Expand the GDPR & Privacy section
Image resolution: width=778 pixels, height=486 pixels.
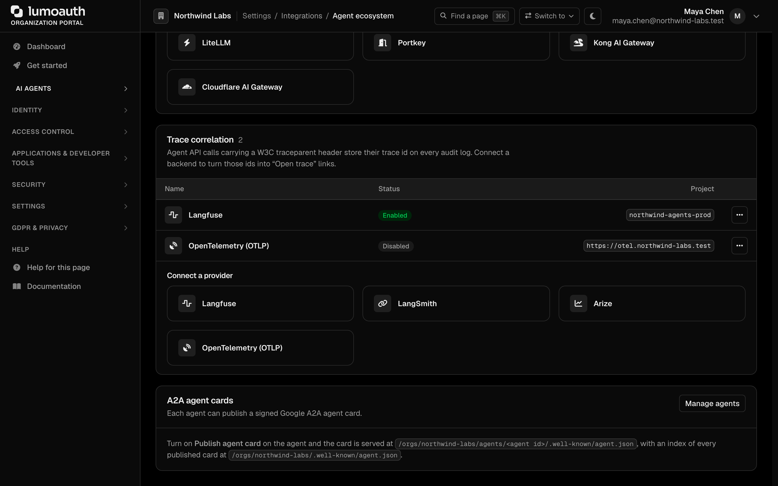[x=70, y=228]
